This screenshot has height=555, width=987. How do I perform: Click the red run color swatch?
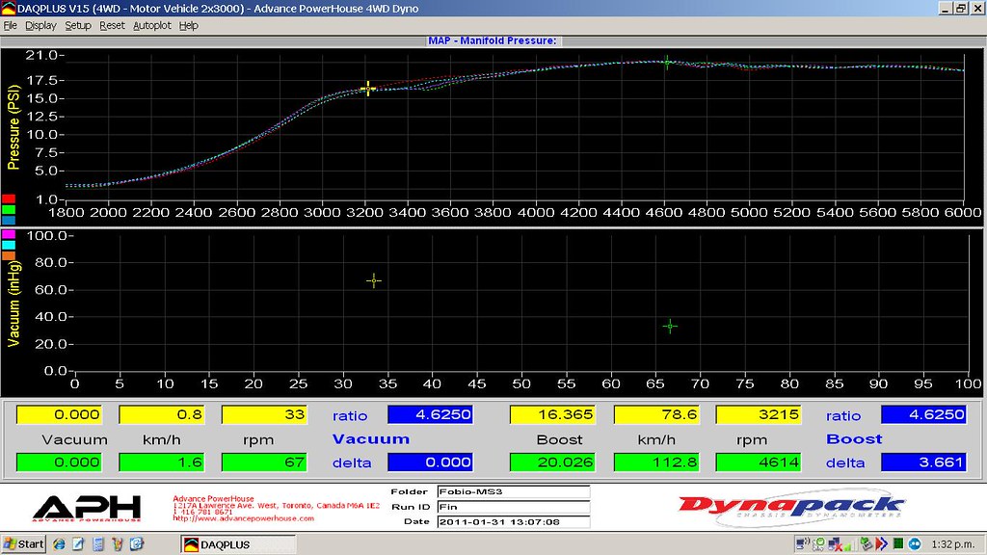(9, 198)
